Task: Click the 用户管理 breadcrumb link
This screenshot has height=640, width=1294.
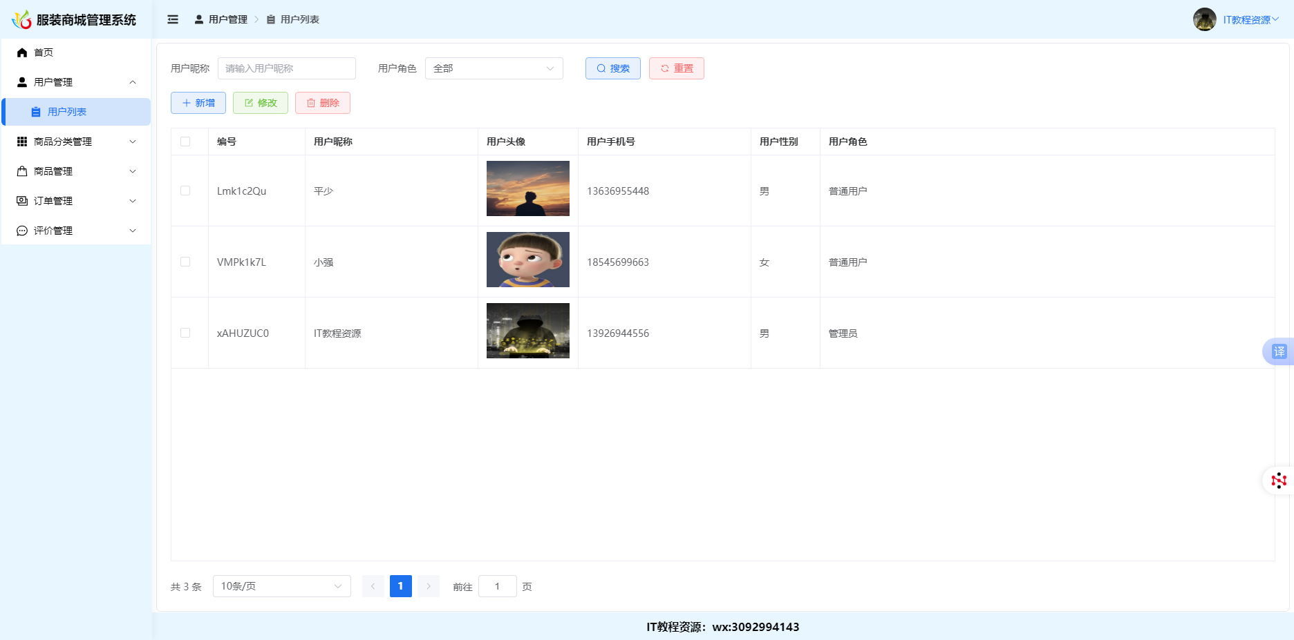Action: click(x=221, y=19)
